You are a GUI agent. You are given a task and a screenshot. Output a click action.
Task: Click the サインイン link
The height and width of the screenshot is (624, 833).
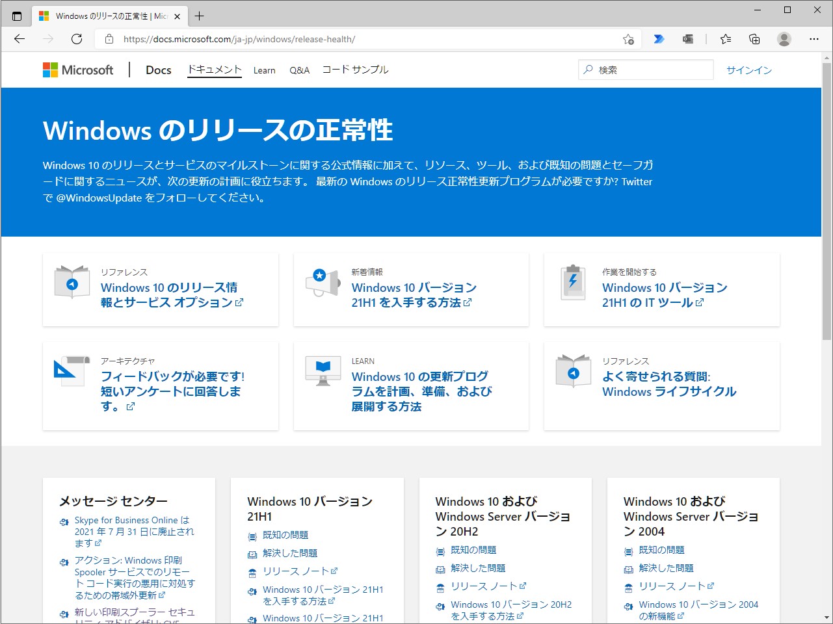pyautogui.click(x=748, y=70)
